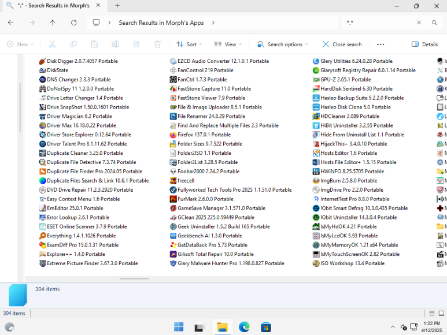Add a new File Explorer tab
Viewport: 447px width, 335px height.
(117, 5)
